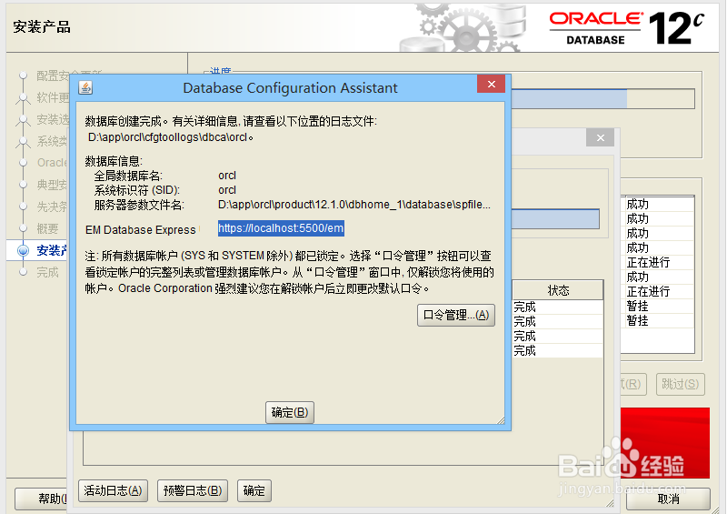The width and height of the screenshot is (727, 514).
Task: Click the 帮助 help button in installer
Action: 41,499
